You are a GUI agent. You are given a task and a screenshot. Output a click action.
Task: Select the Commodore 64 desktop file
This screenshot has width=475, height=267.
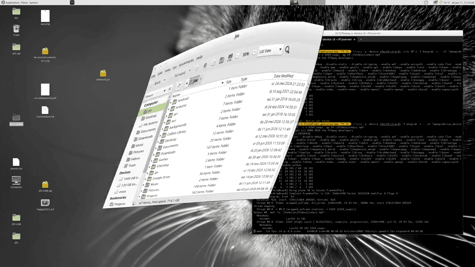[x=45, y=112]
